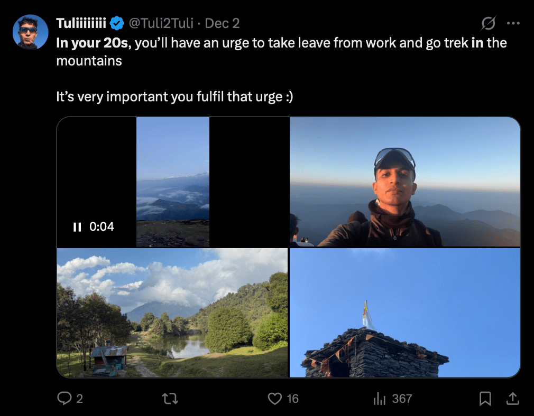The height and width of the screenshot is (416, 534).
Task: Click the Grok explain icon
Action: click(x=488, y=23)
